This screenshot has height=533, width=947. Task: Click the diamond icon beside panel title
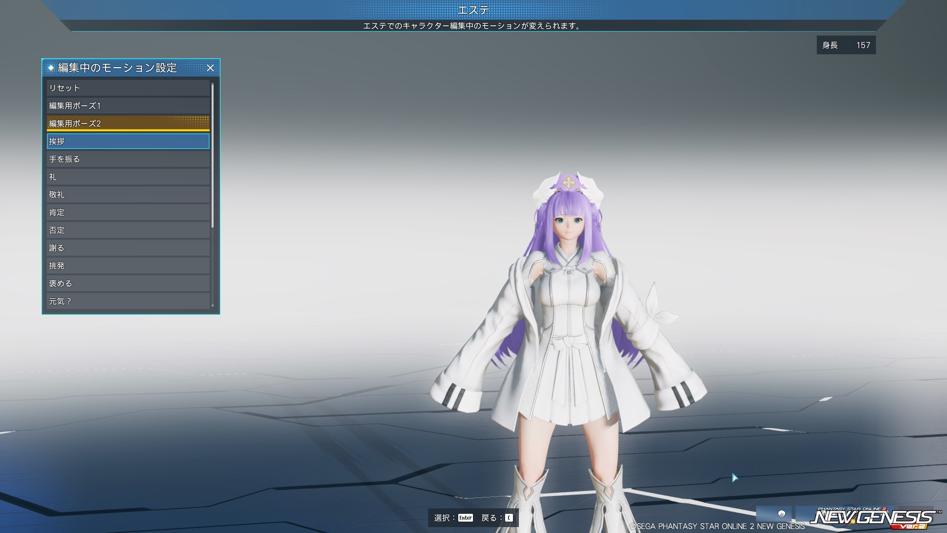click(x=51, y=68)
